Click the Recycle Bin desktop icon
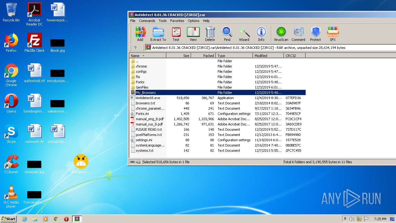The width and height of the screenshot is (396, 223). 11,12
